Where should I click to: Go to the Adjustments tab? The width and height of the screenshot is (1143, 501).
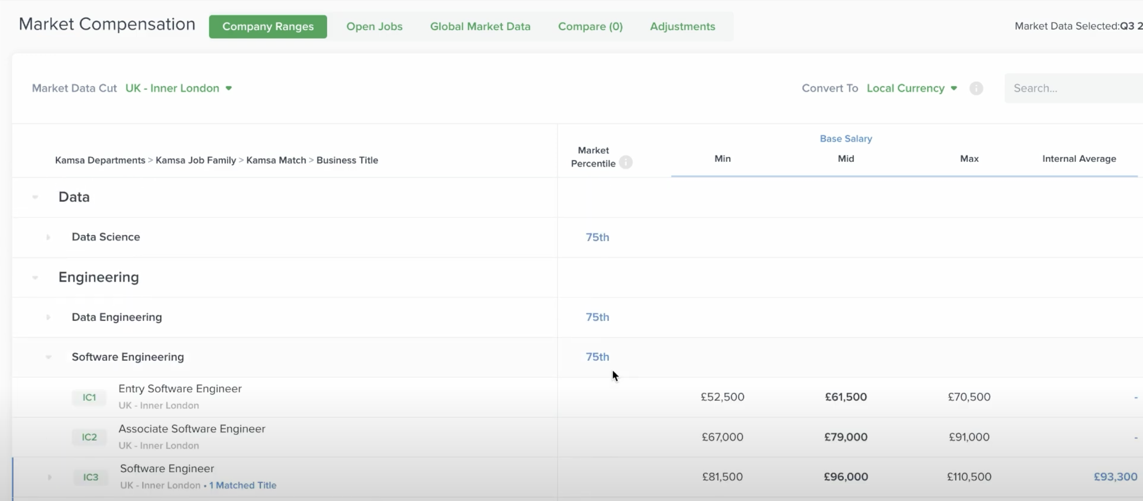coord(682,26)
